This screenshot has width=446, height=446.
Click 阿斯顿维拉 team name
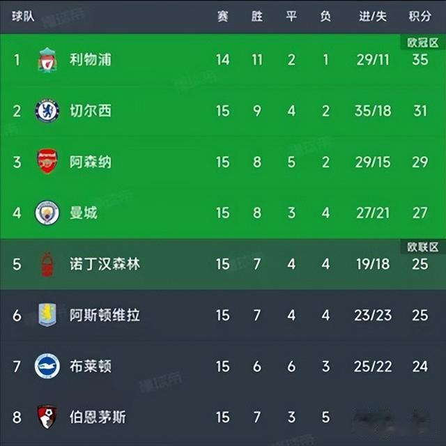105,315
